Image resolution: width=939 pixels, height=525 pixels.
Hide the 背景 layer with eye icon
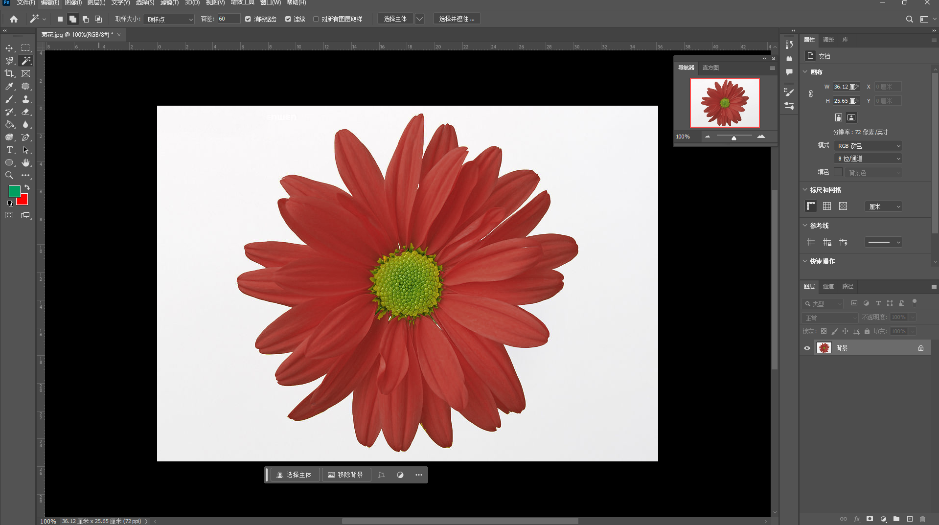807,348
